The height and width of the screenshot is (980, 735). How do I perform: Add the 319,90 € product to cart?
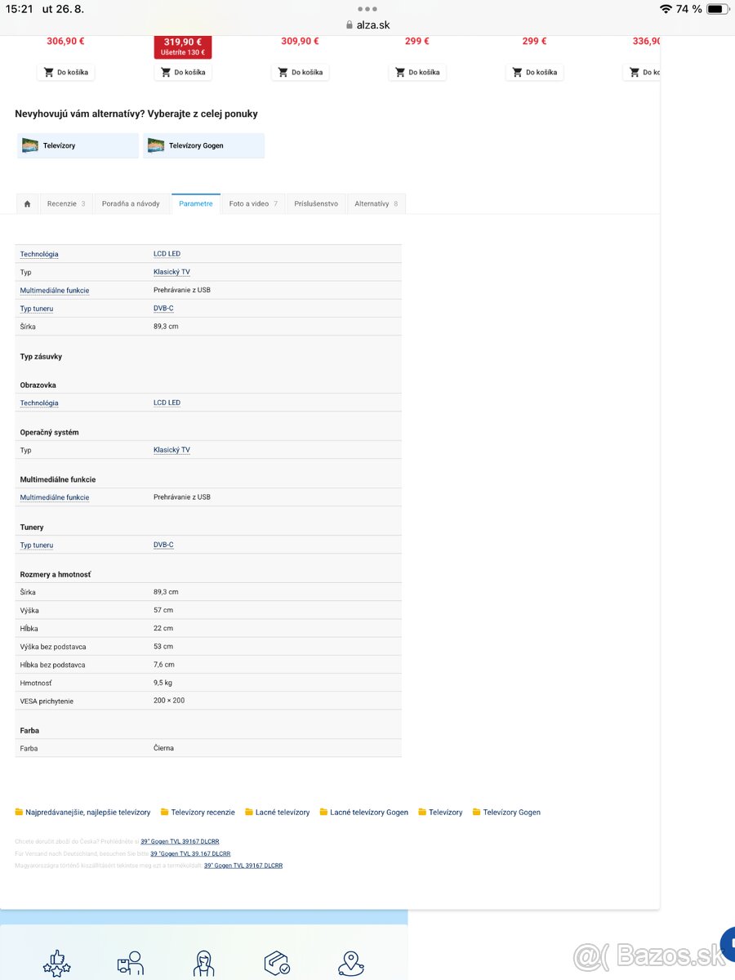(x=183, y=73)
